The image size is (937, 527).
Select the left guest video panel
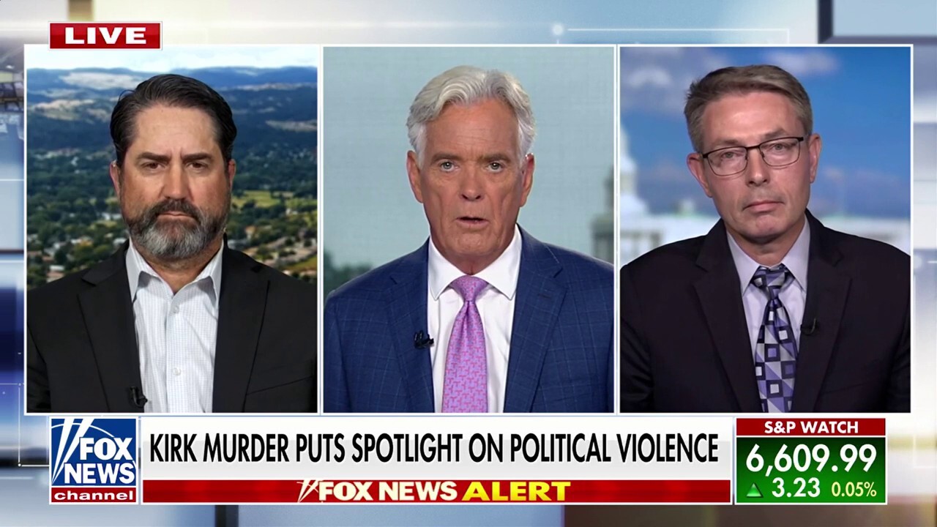(173, 229)
